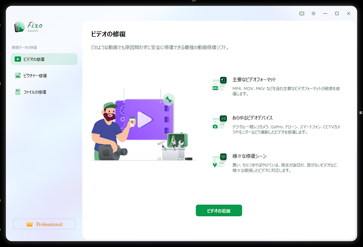Click the play button in the illustration
363x247 pixels.
click(x=145, y=119)
